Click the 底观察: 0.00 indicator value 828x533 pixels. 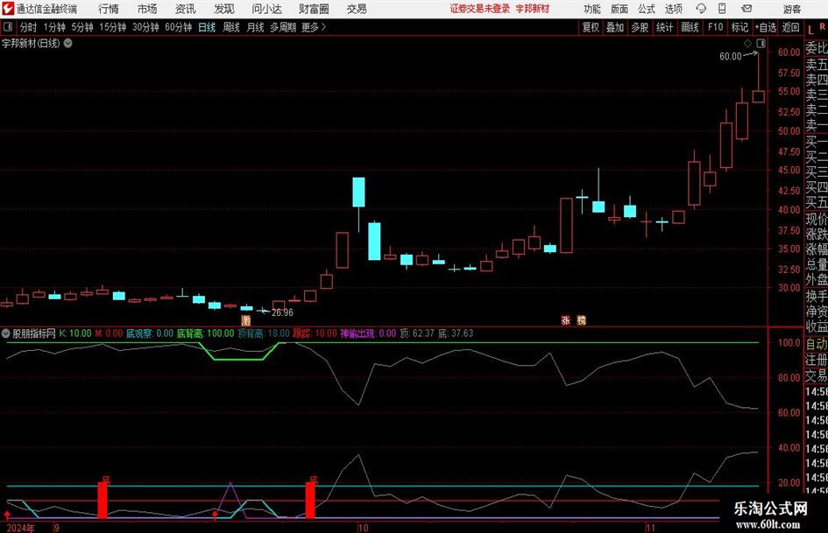(150, 333)
